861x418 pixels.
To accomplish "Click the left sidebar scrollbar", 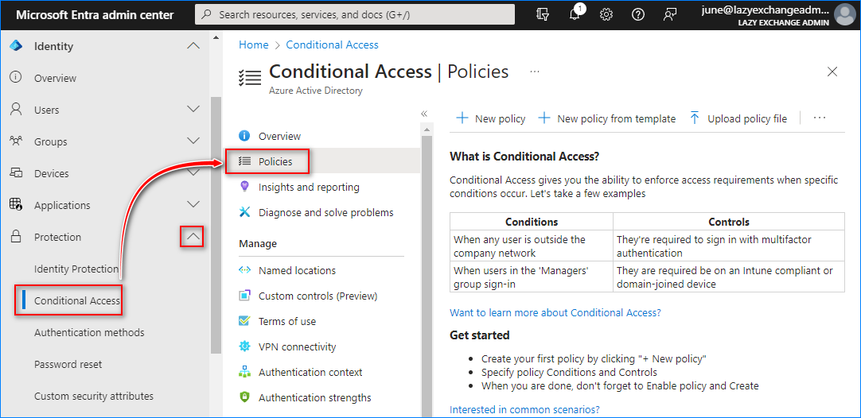I will [215, 225].
